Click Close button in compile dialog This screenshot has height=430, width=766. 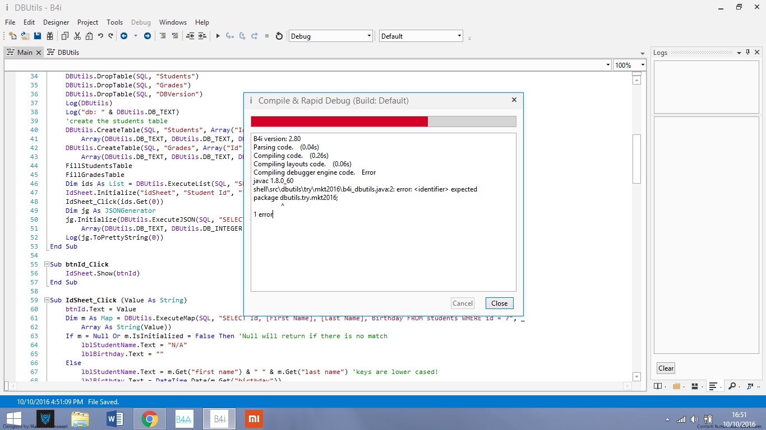coord(499,303)
